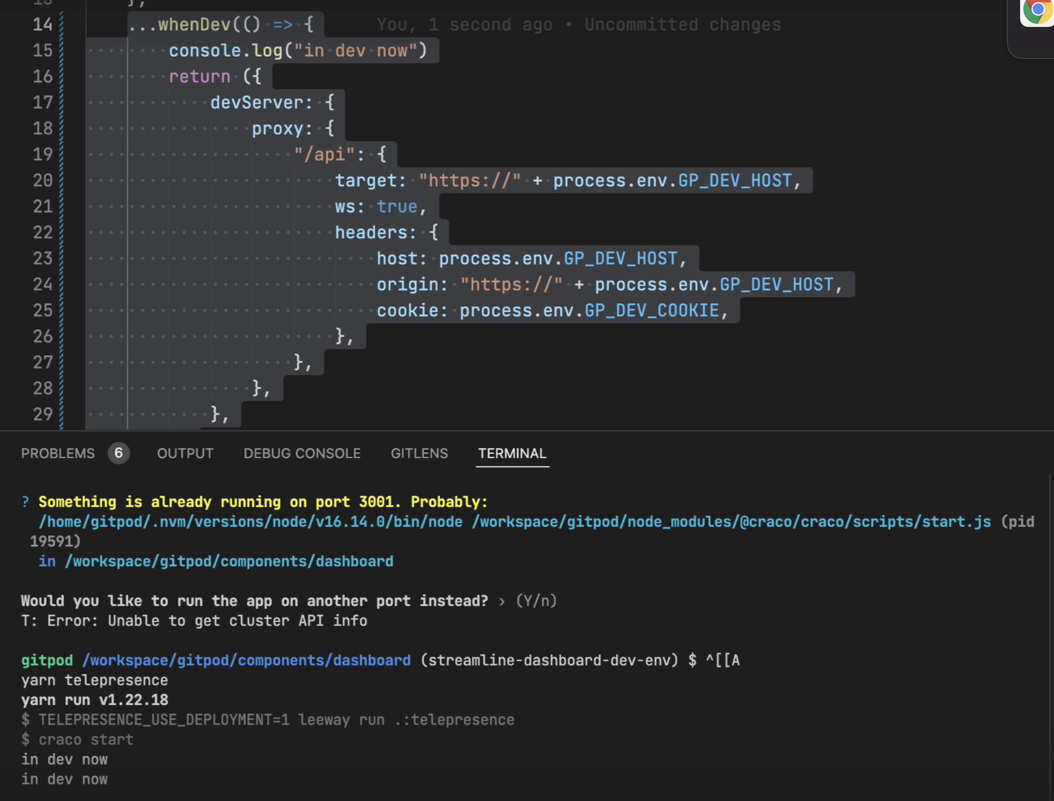Screen dimensions: 1054x801
Task: Click the (Y/n) port prompt in terminal
Action: 536,601
